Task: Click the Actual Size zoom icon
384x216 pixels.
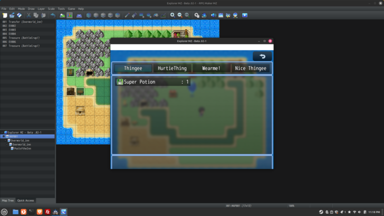Action: pos(187,15)
